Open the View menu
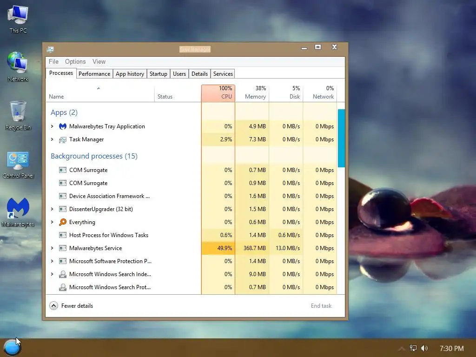 [x=99, y=62]
